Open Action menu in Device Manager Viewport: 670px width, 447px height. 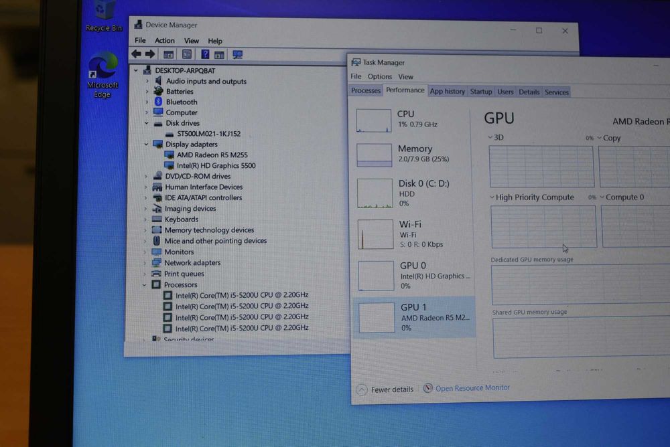[165, 41]
